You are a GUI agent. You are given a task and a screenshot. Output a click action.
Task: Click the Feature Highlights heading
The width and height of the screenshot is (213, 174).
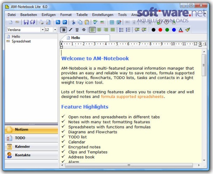tap(85, 107)
